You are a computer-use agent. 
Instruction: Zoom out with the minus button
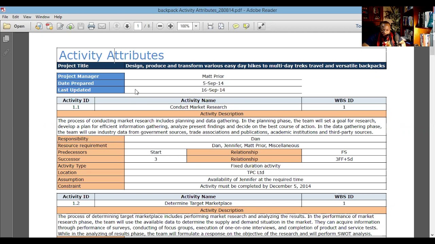160,26
